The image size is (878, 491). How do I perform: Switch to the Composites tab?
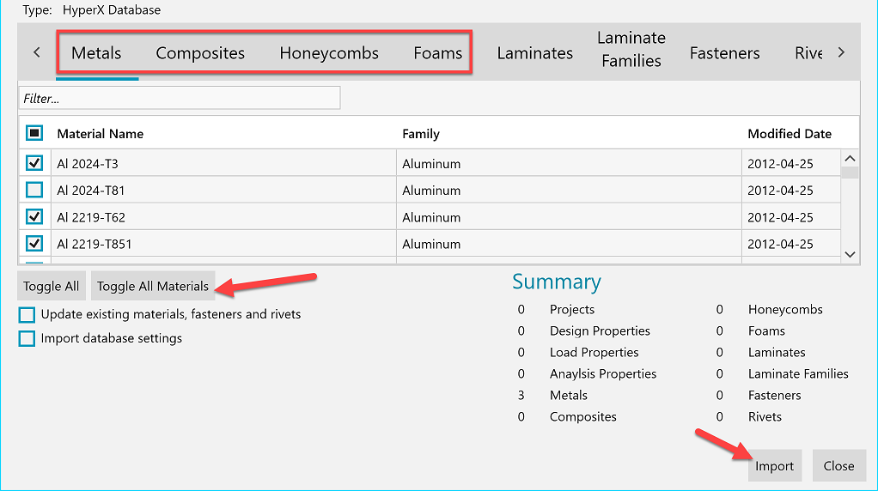coord(200,53)
